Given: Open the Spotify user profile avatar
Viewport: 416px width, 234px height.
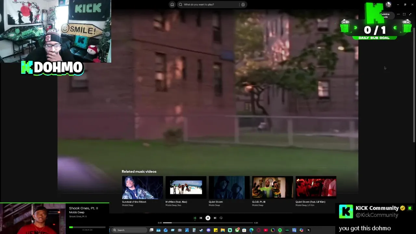Looking at the screenshot, I should (x=388, y=5).
